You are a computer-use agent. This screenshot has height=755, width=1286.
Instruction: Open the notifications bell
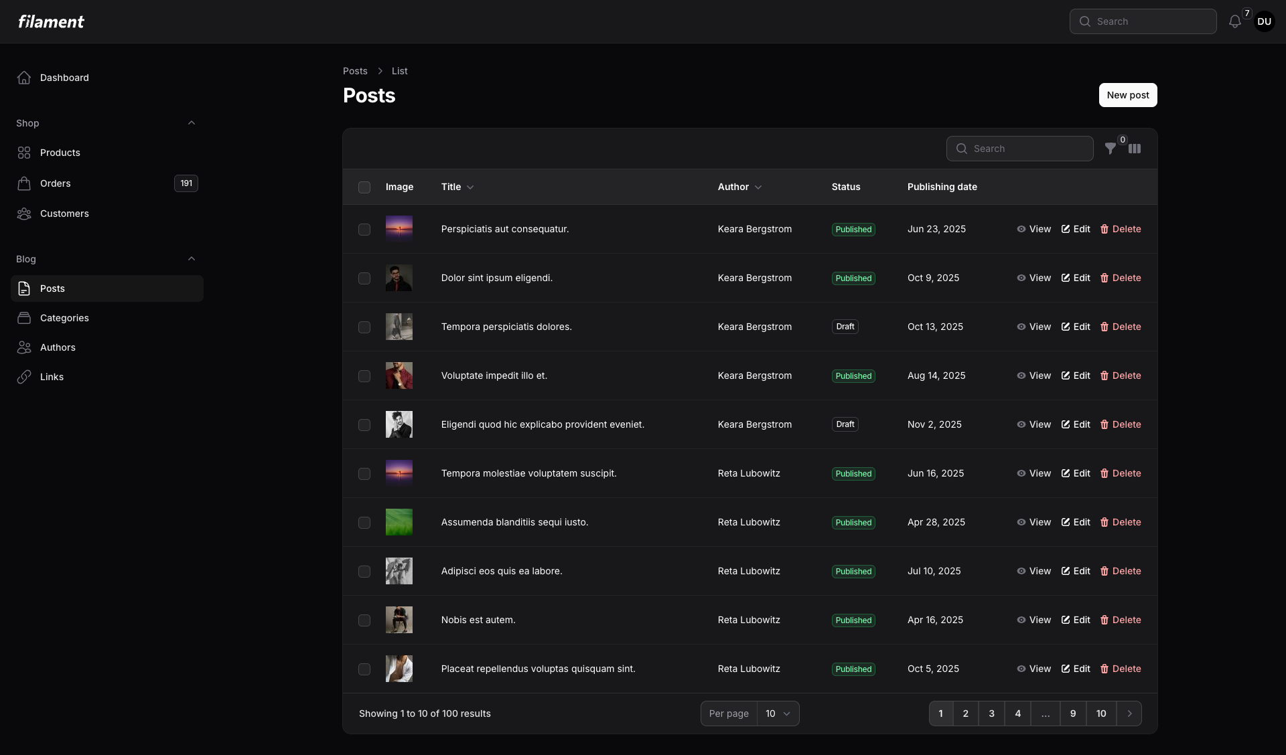pos(1234,21)
